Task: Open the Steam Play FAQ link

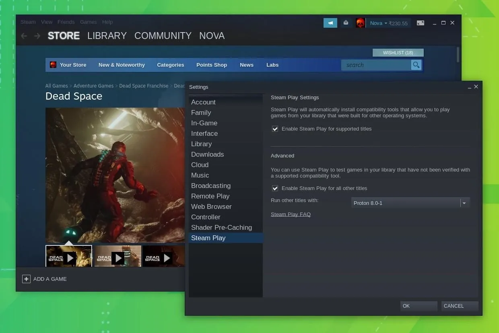Action: point(291,214)
